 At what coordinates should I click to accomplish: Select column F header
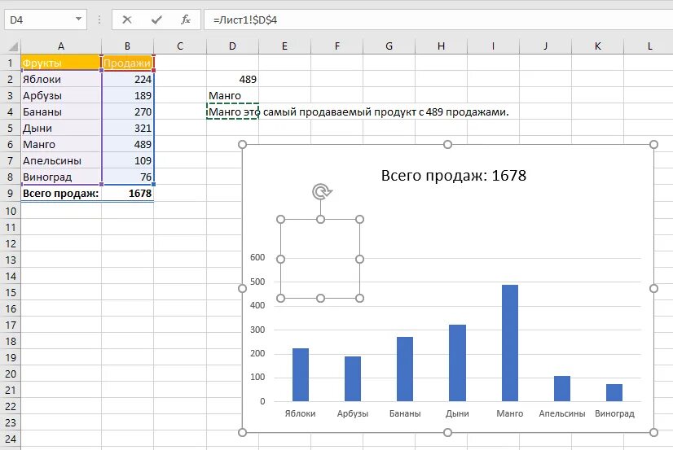pos(337,46)
